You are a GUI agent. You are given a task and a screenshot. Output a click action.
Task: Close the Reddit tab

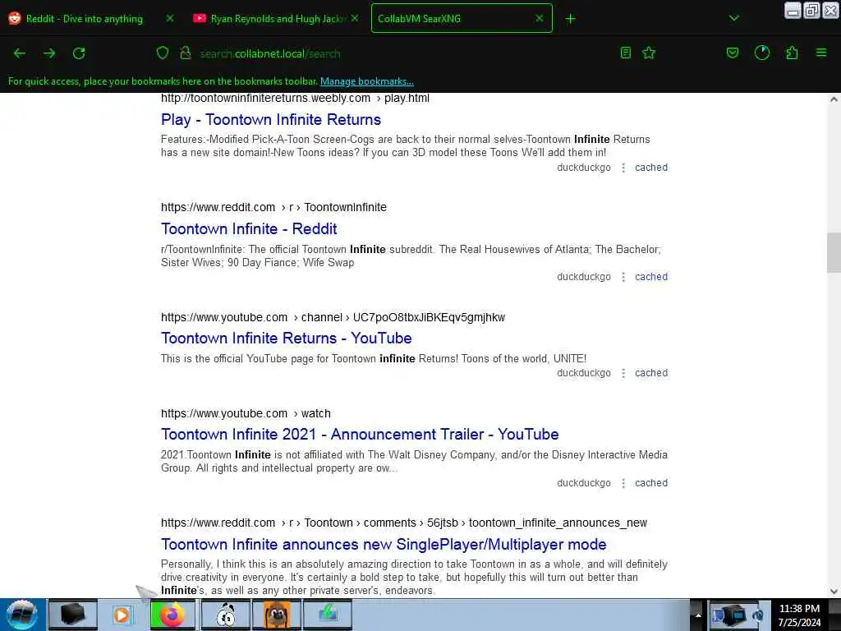(x=170, y=18)
